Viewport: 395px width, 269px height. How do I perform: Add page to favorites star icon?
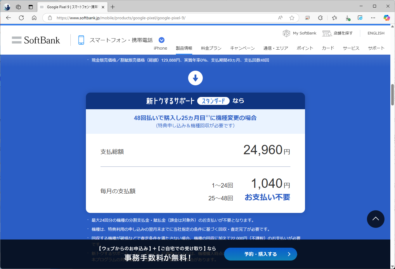(x=292, y=18)
